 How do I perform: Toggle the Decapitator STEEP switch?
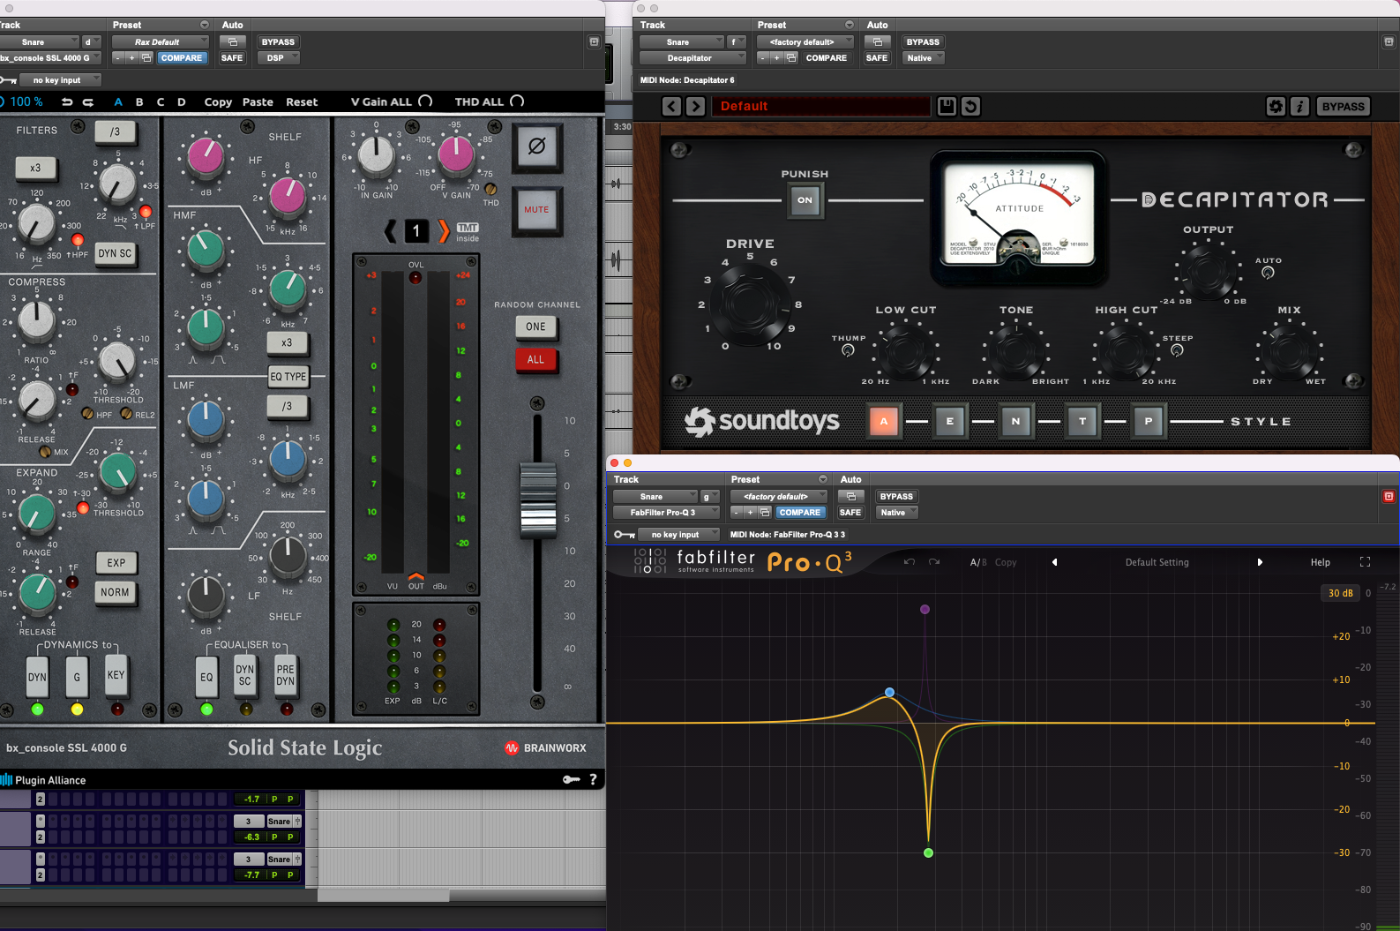(1177, 350)
